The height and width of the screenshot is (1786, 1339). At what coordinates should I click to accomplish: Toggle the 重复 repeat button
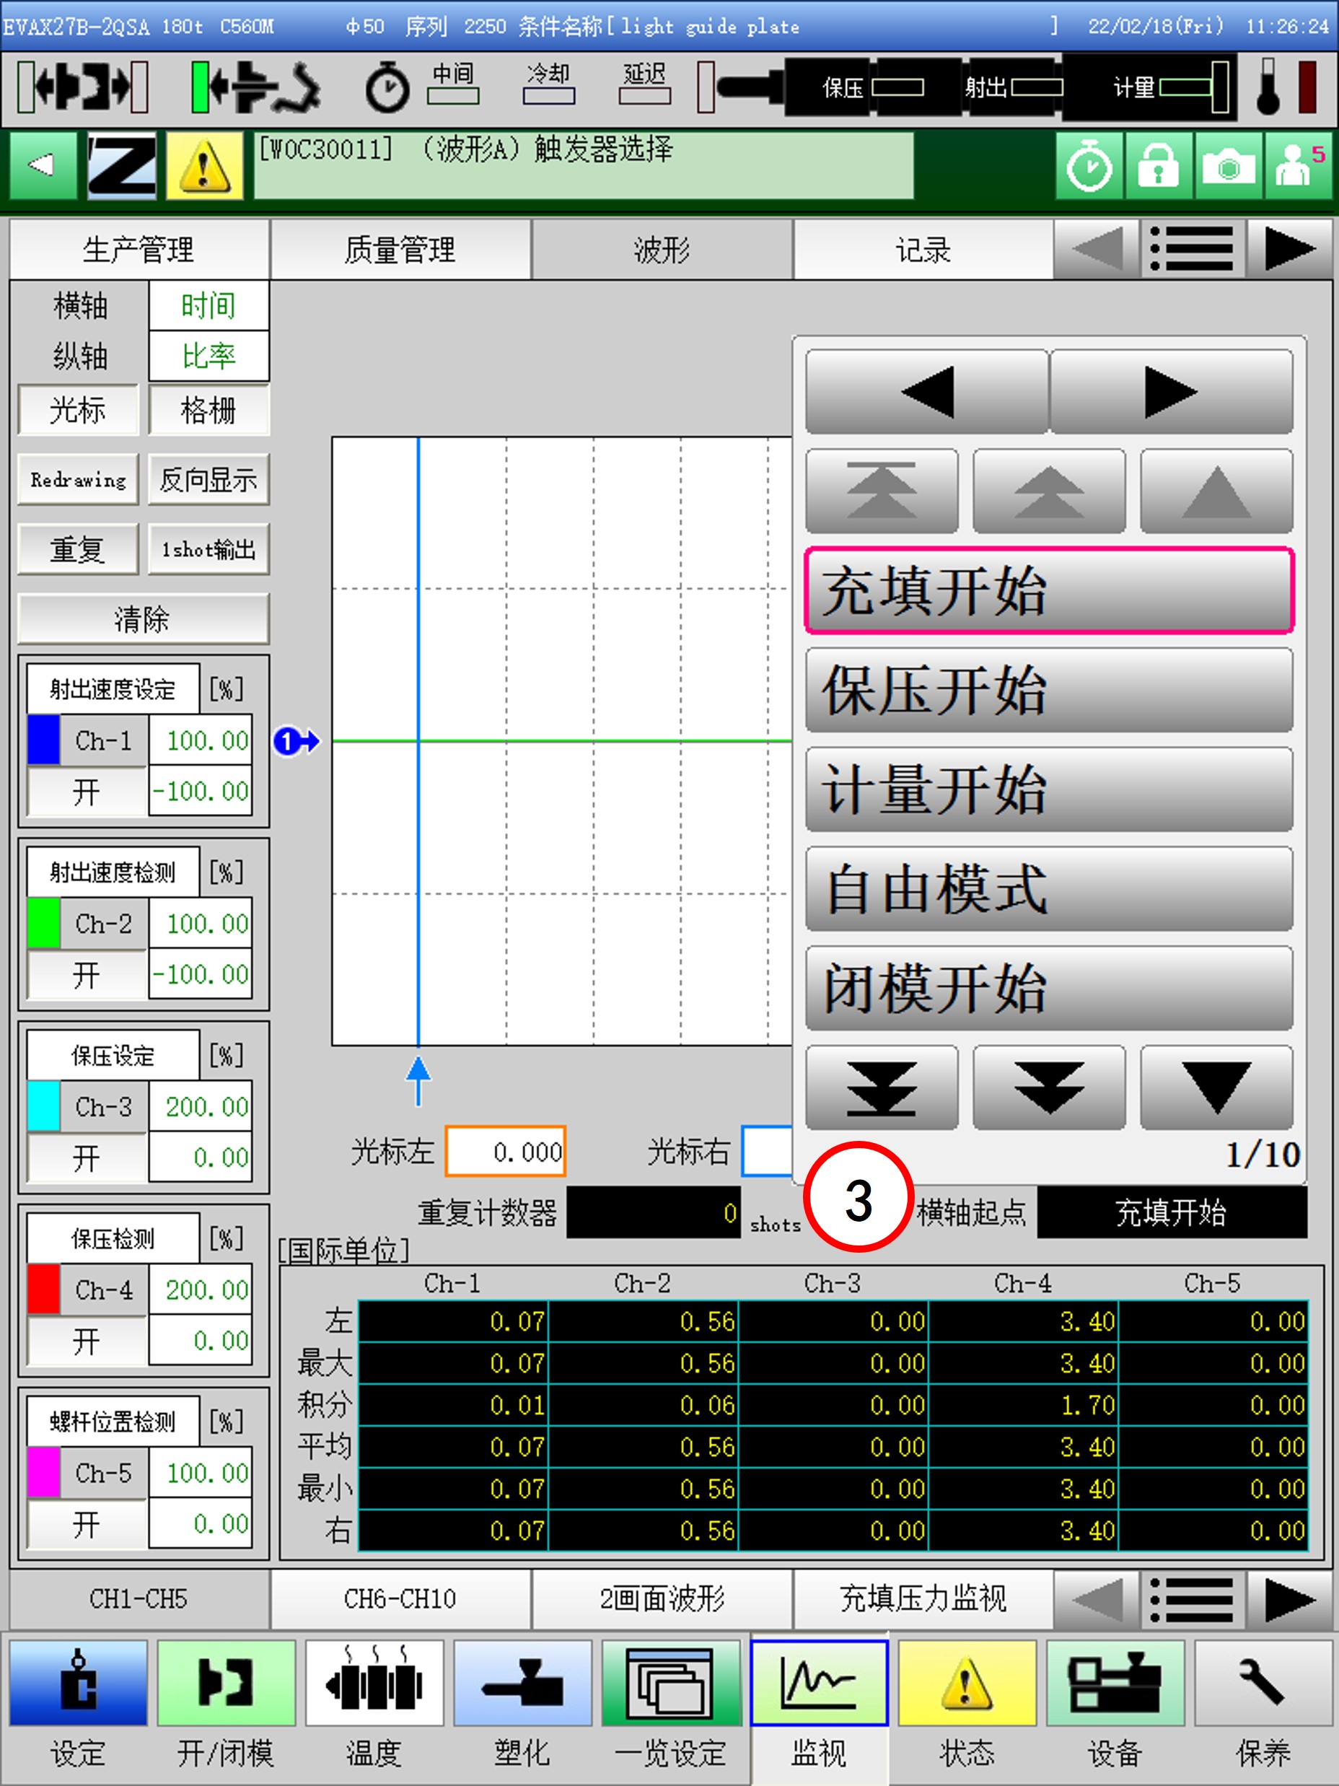pyautogui.click(x=79, y=549)
